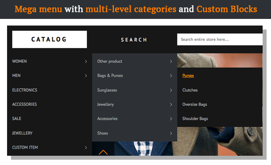Open the Jewellery submenu arrow

tap(171, 105)
